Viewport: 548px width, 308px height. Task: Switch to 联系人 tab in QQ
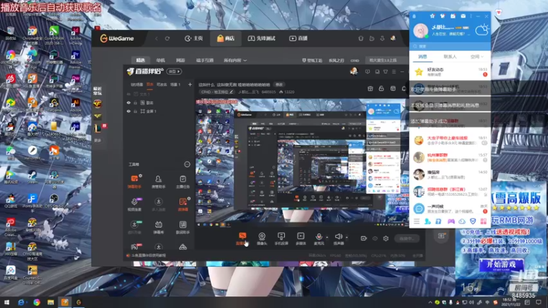[x=450, y=56]
